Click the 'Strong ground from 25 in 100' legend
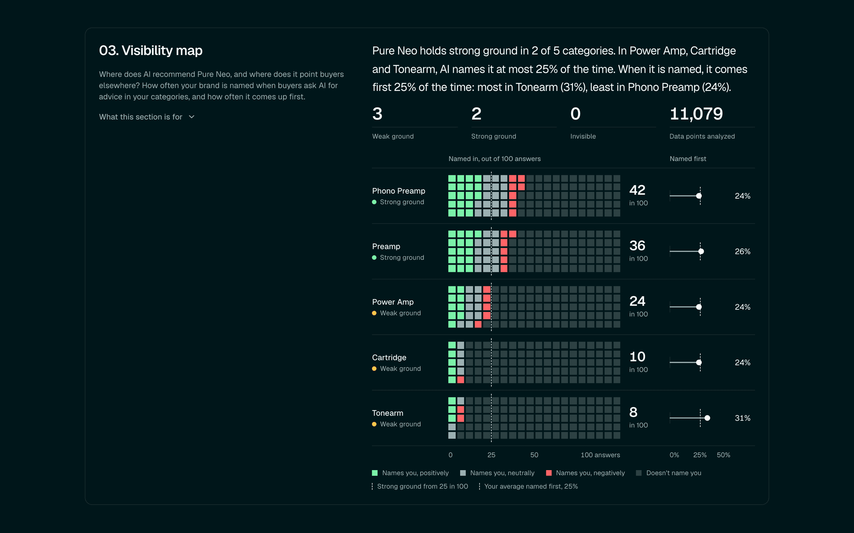This screenshot has width=854, height=533. 420,486
